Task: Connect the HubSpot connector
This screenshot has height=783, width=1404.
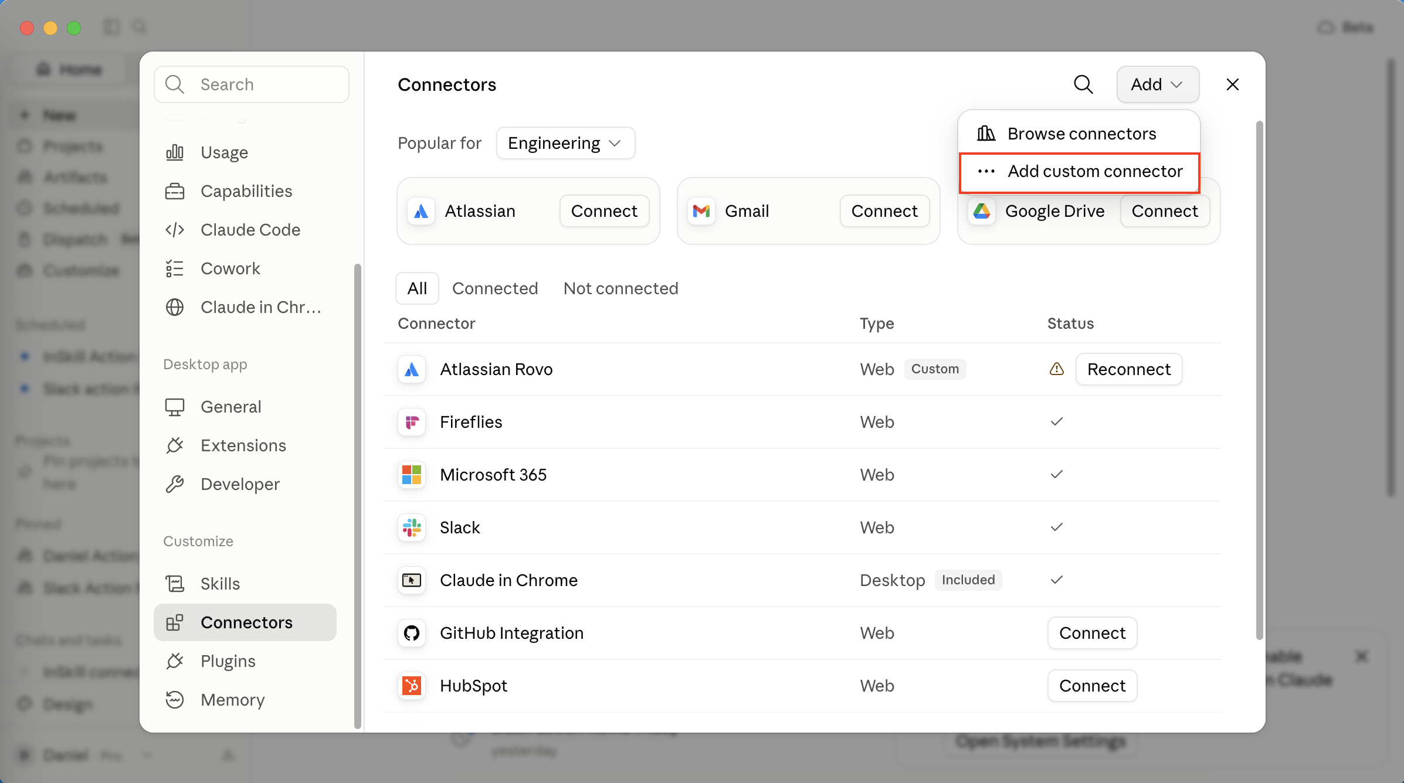Action: 1092,686
